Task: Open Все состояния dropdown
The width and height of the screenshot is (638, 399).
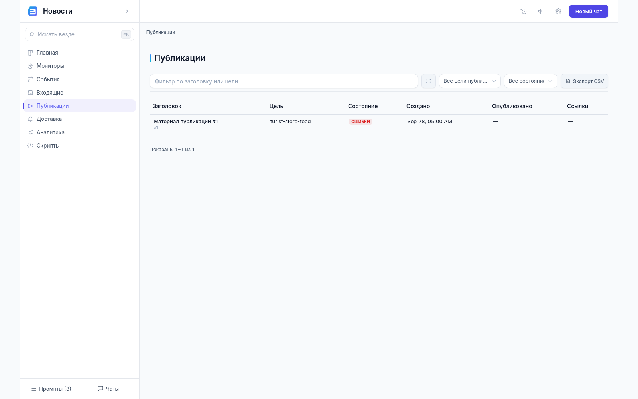Action: click(530, 81)
